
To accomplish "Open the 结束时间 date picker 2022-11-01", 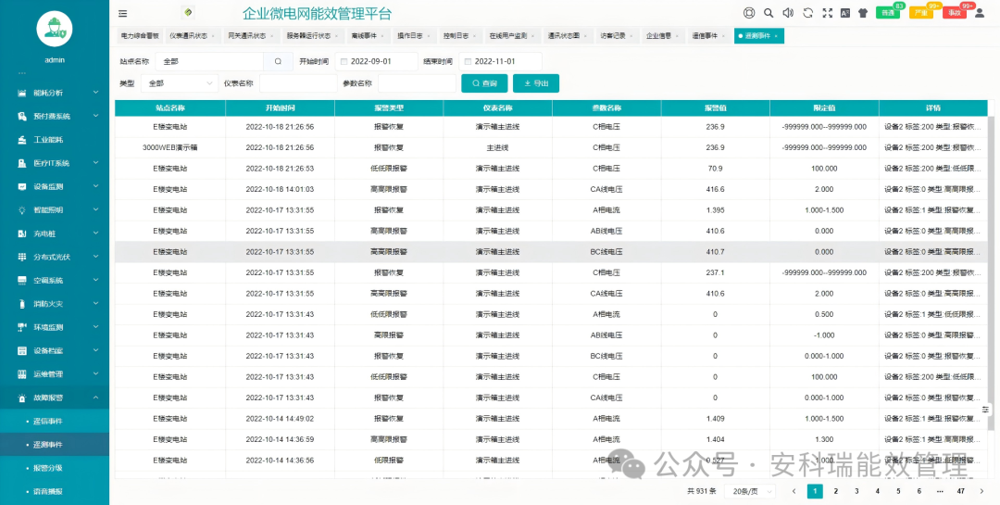I will pos(500,61).
